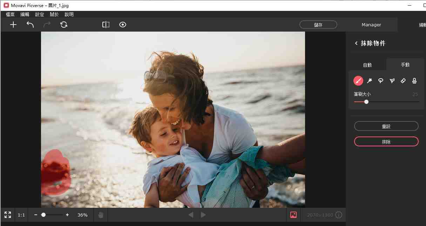Collapse the 抹除物件 panel with the chevron
The width and height of the screenshot is (426, 226).
[x=356, y=43]
